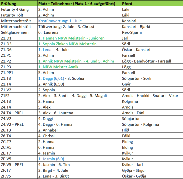Click the 'Z1F2' cell

coord(19,95)
